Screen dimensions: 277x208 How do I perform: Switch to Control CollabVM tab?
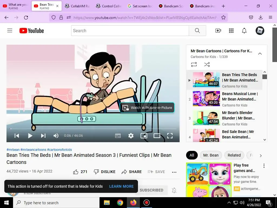click(x=109, y=6)
